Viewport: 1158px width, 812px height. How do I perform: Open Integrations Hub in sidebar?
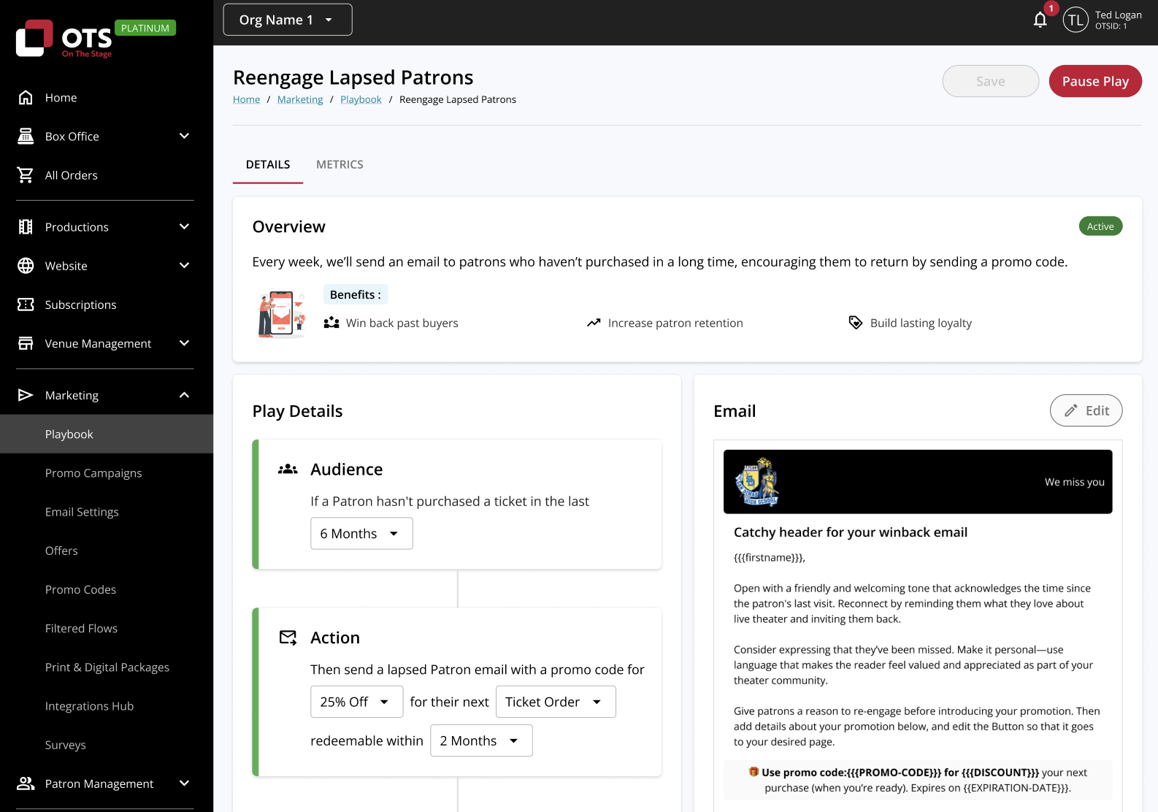point(89,705)
